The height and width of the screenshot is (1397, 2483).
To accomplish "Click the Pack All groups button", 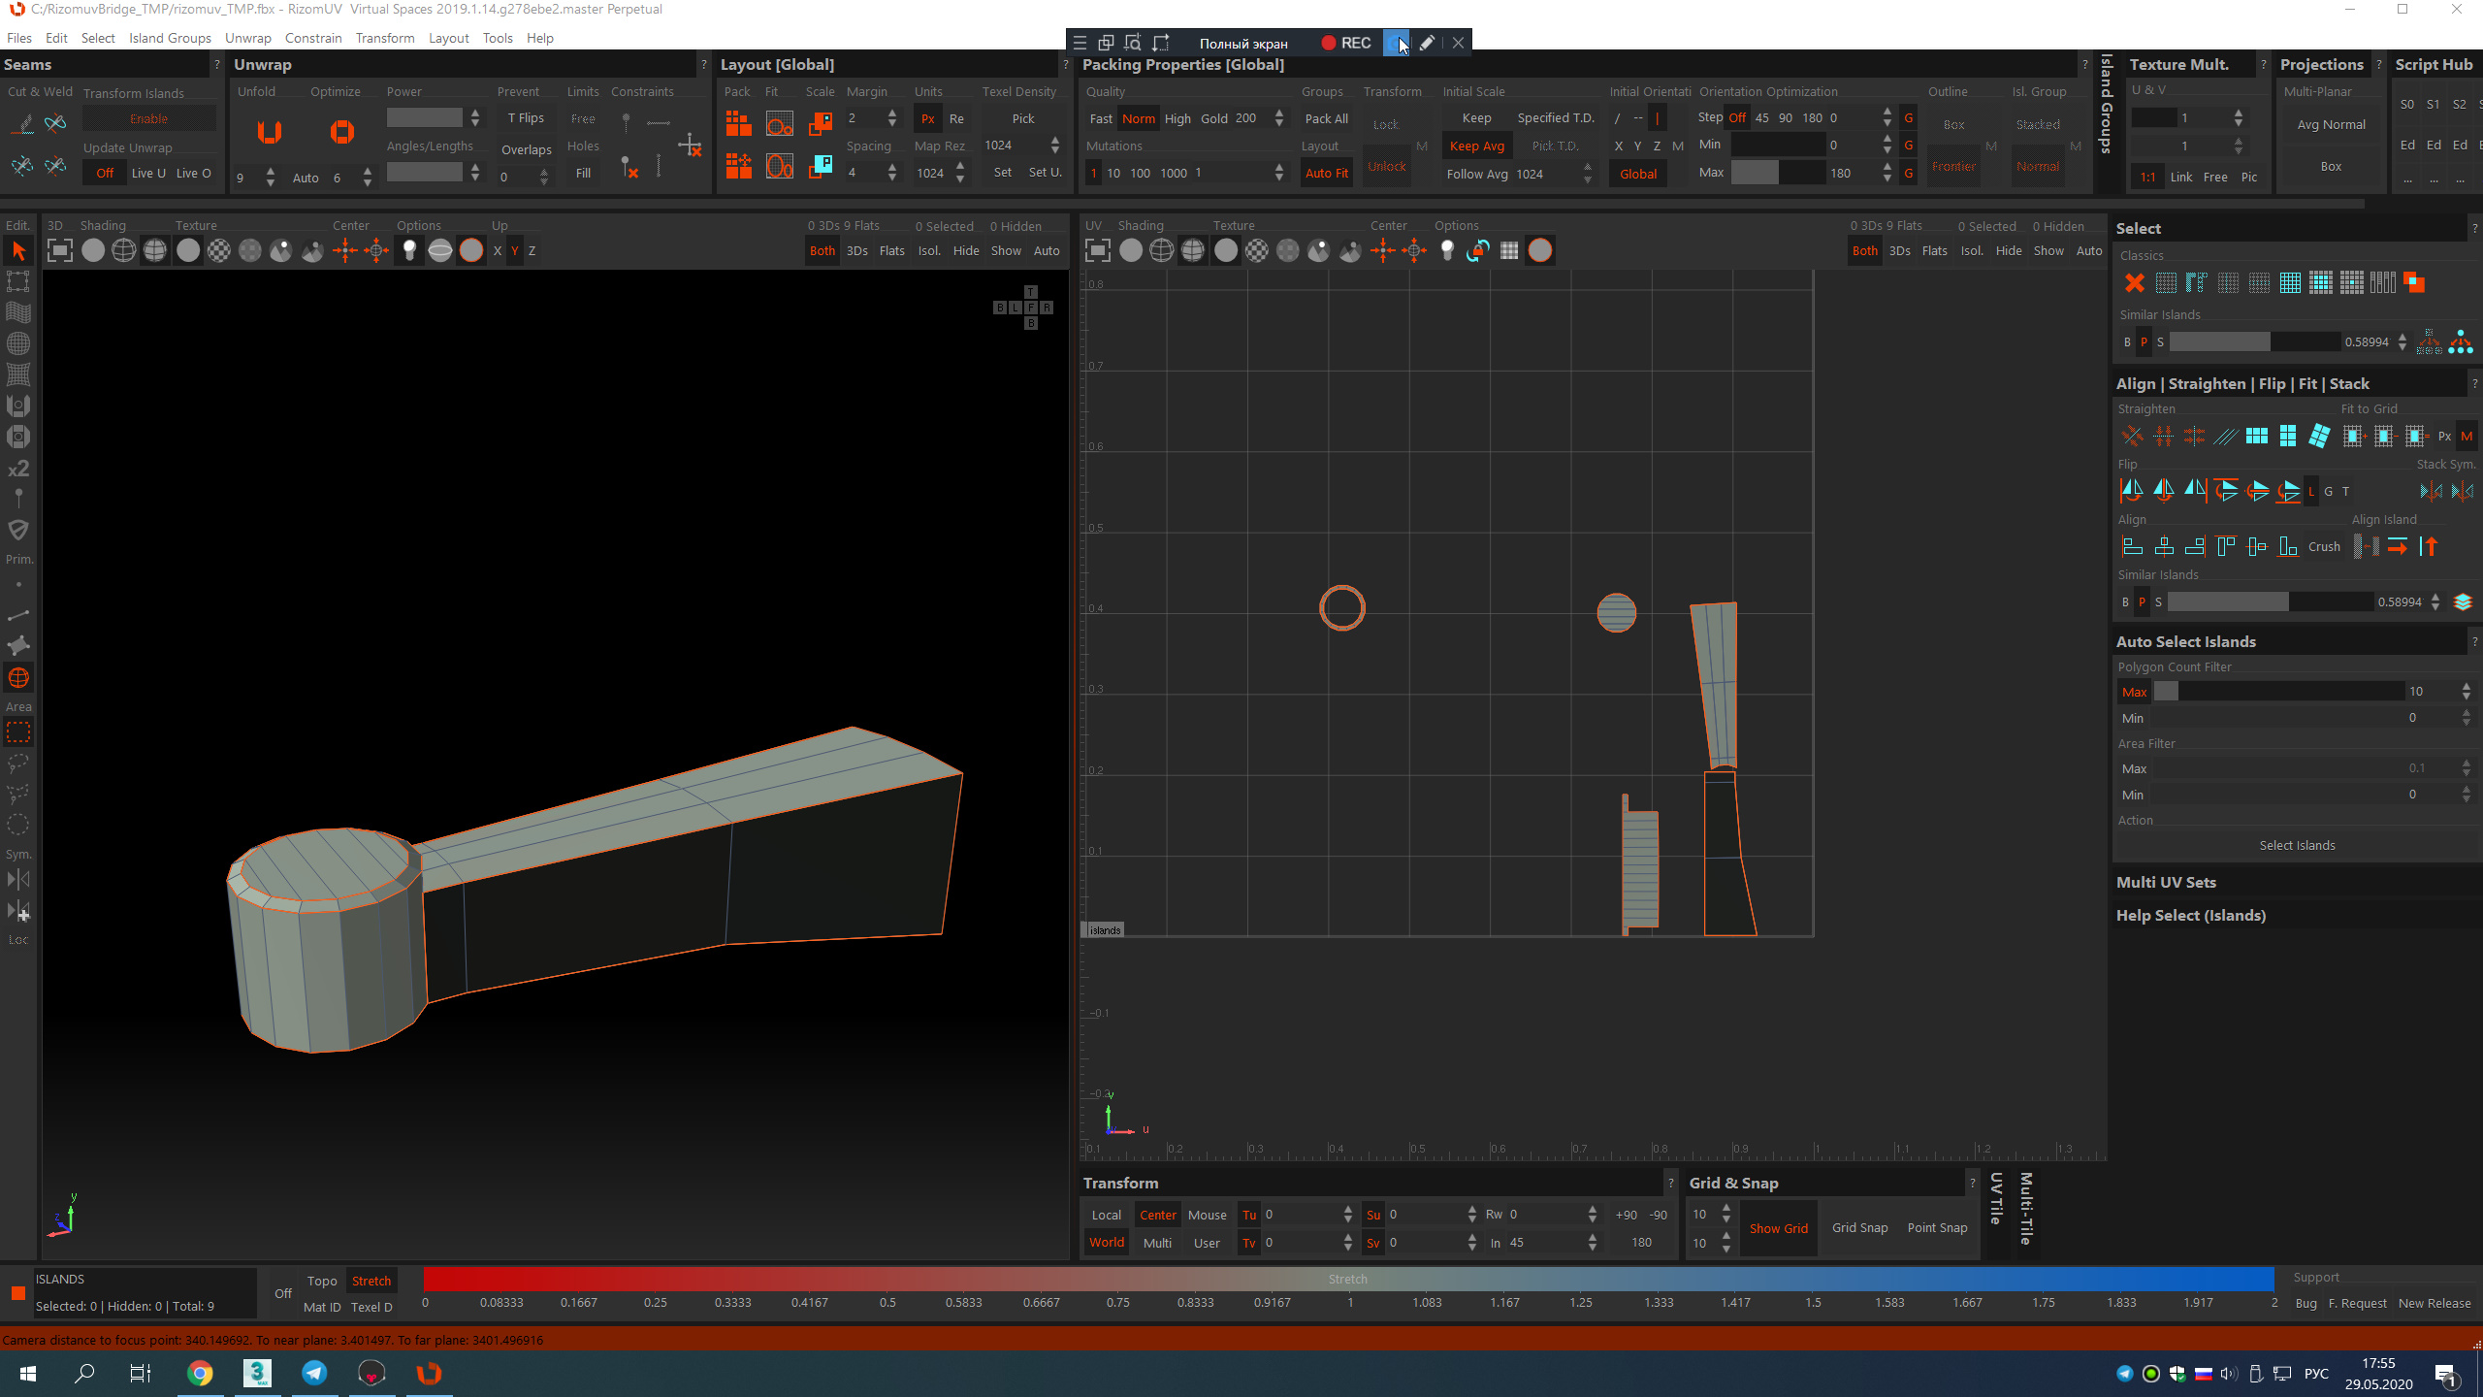I will [x=1326, y=118].
